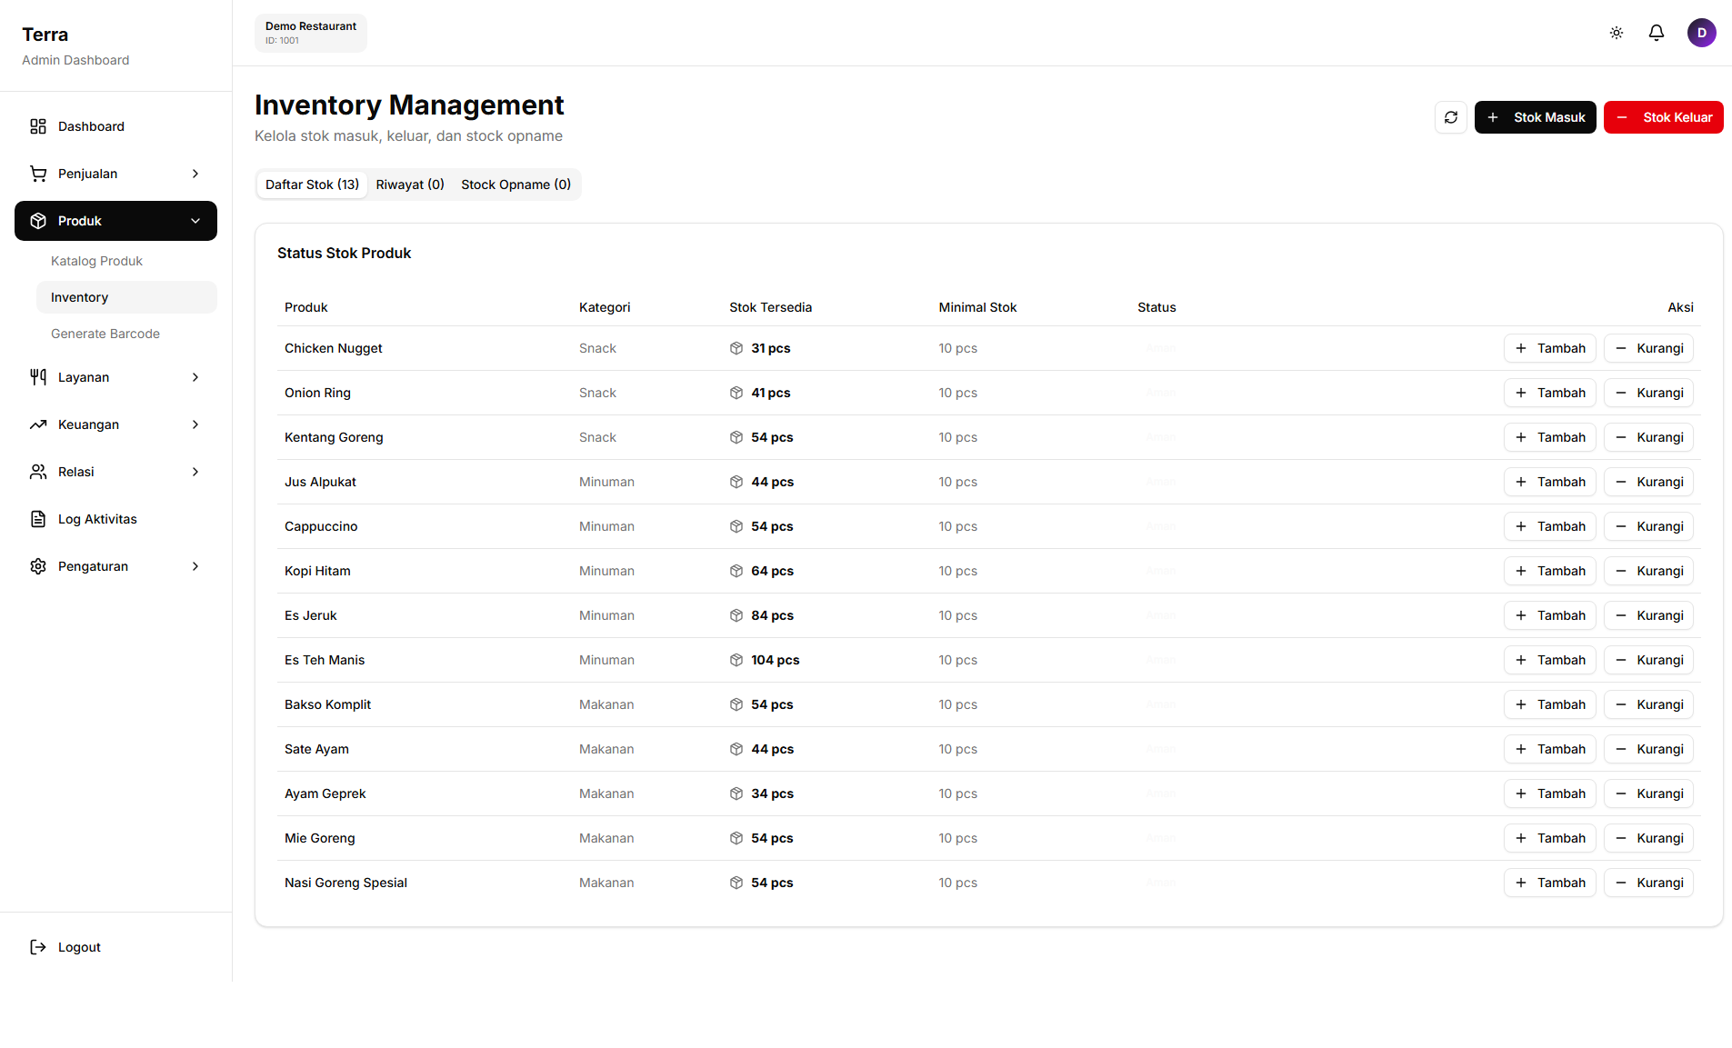Viewport: 1732px width, 1048px height.
Task: Toggle the light/dark mode sun icon
Action: tap(1616, 32)
